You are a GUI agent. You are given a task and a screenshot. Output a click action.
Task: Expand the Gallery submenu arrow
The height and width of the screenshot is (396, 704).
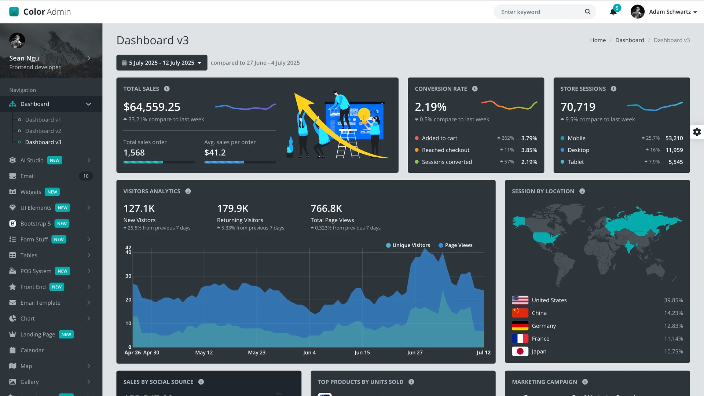point(89,382)
